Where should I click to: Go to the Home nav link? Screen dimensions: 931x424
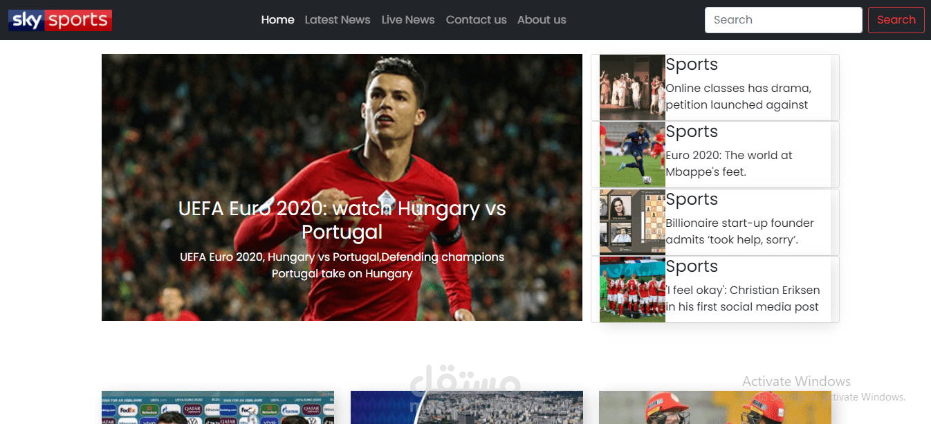point(278,20)
